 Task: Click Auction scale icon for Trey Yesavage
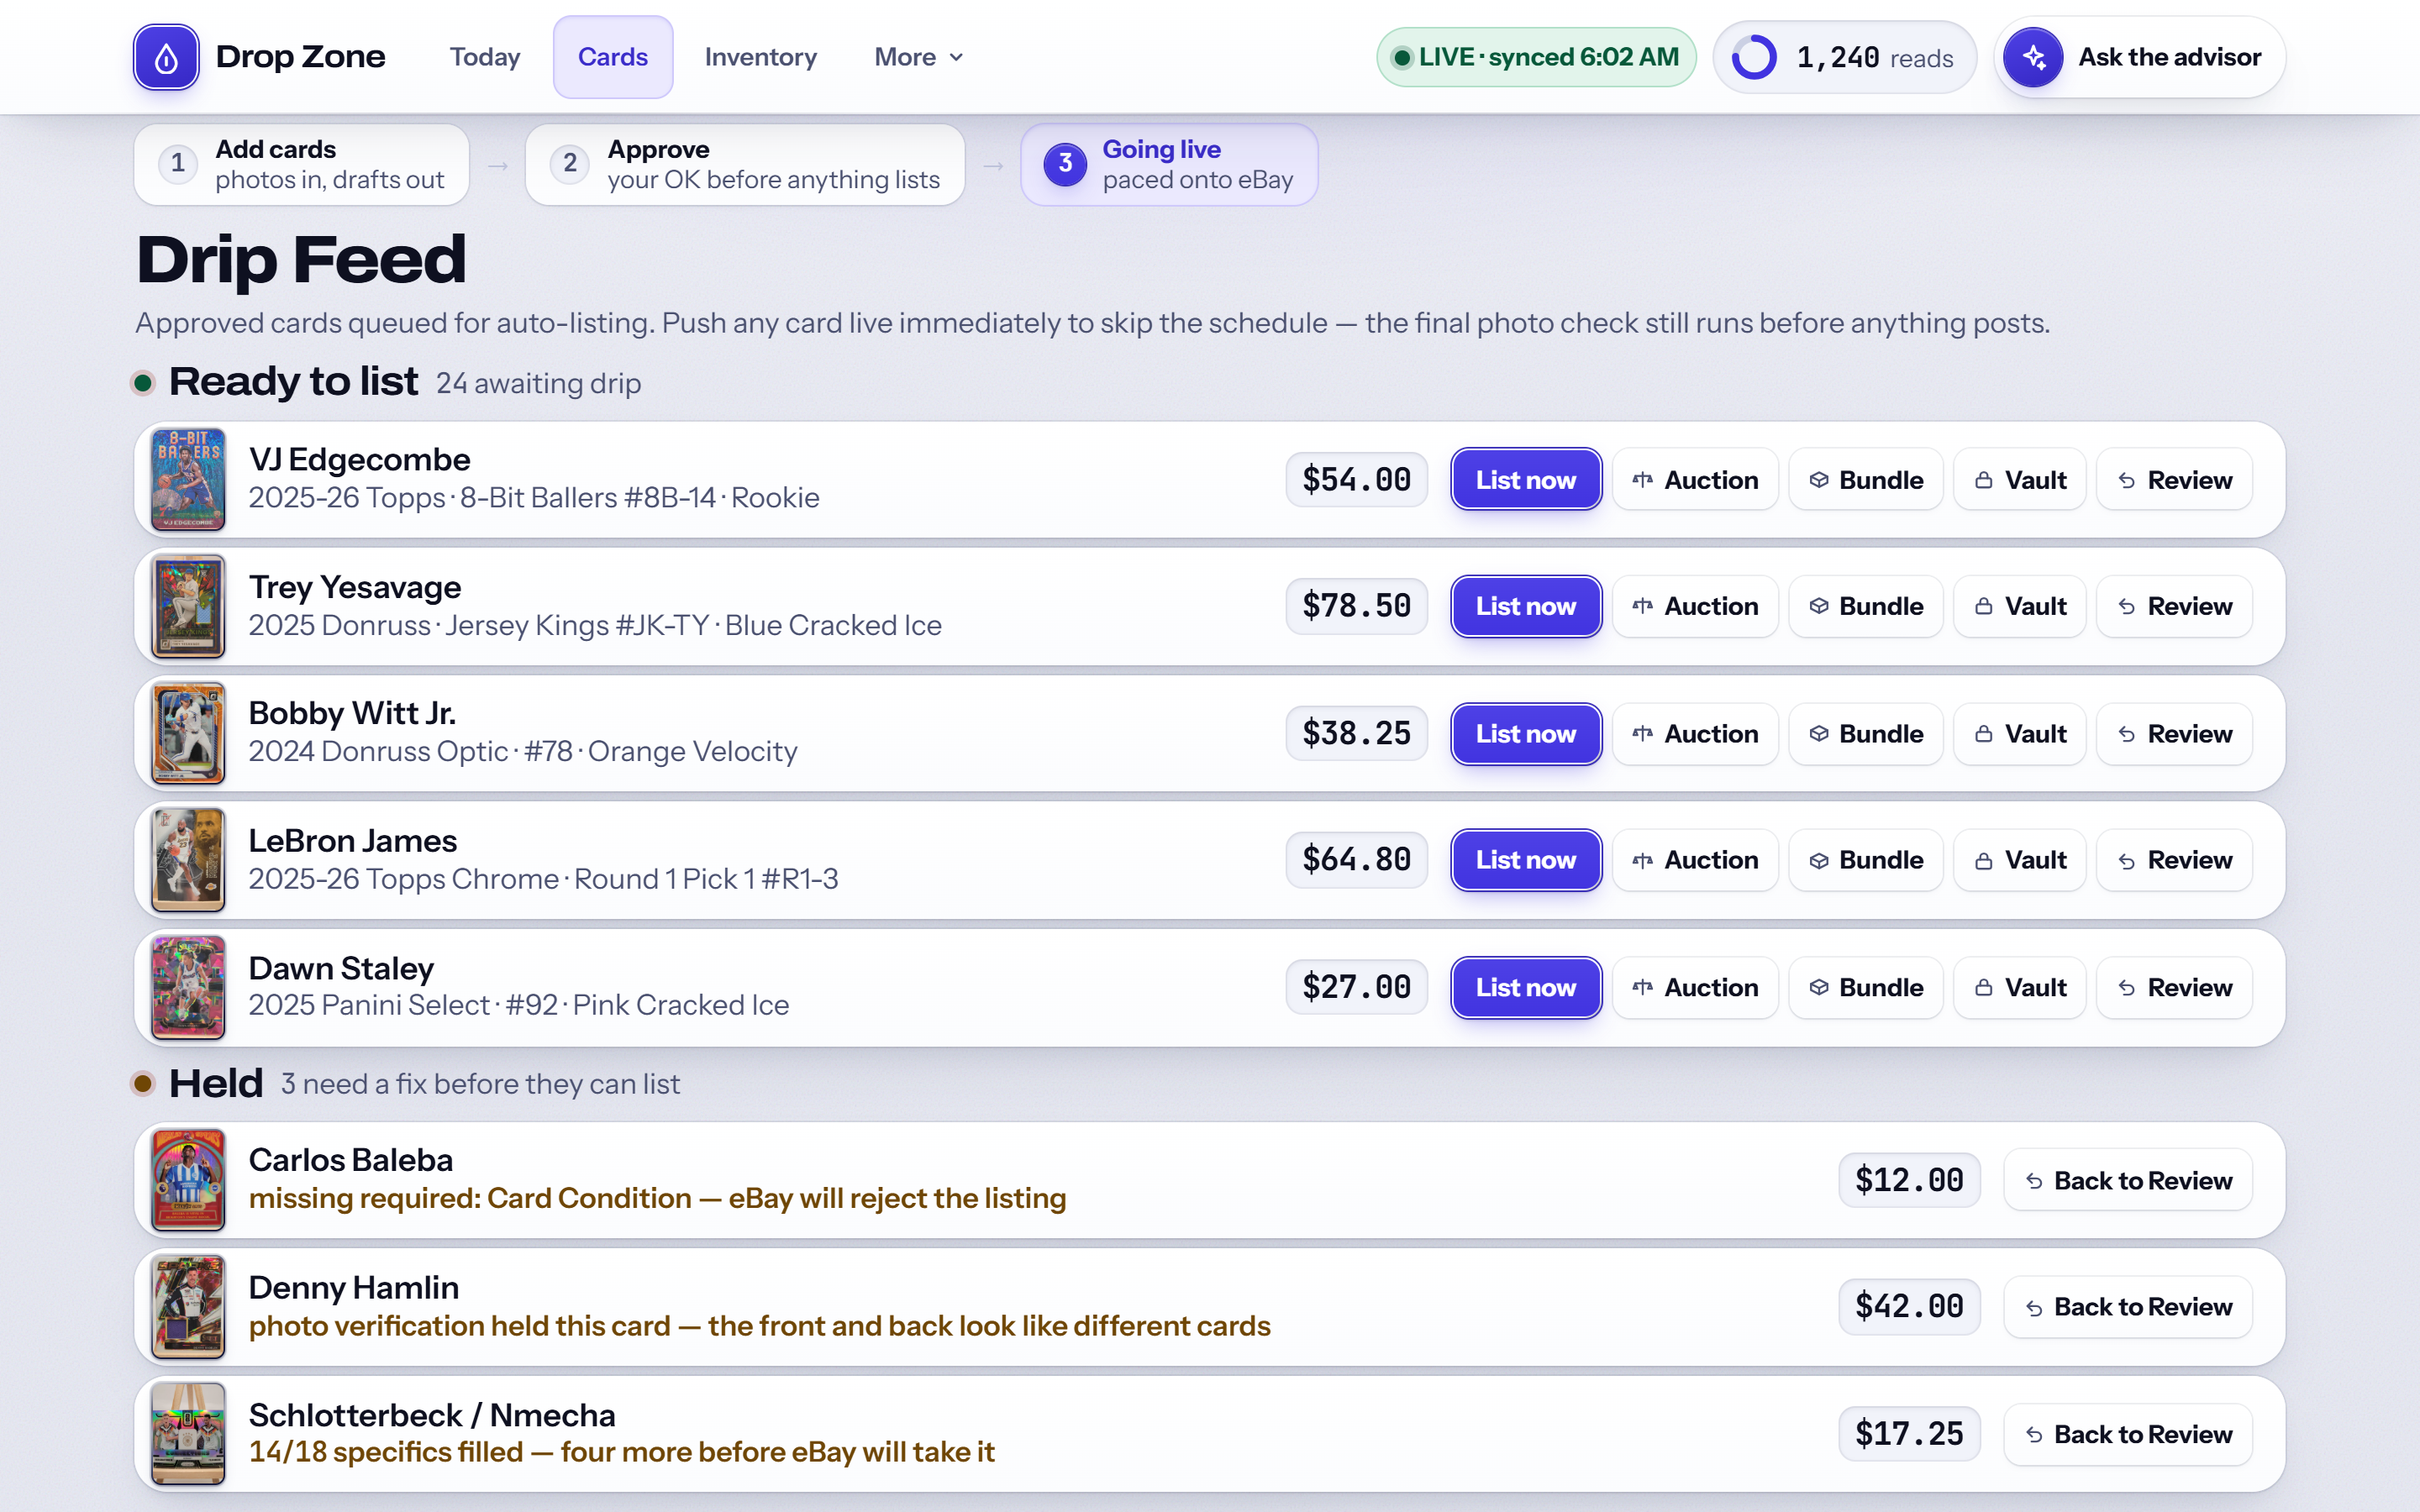1642,606
